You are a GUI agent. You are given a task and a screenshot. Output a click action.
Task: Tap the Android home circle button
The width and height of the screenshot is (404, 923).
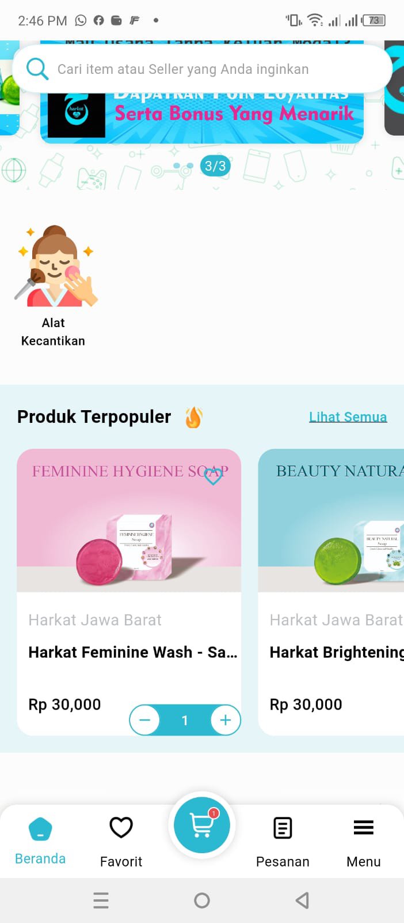click(x=202, y=901)
